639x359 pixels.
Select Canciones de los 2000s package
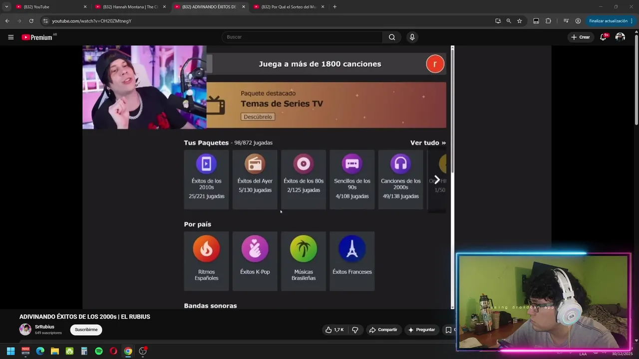pyautogui.click(x=400, y=179)
